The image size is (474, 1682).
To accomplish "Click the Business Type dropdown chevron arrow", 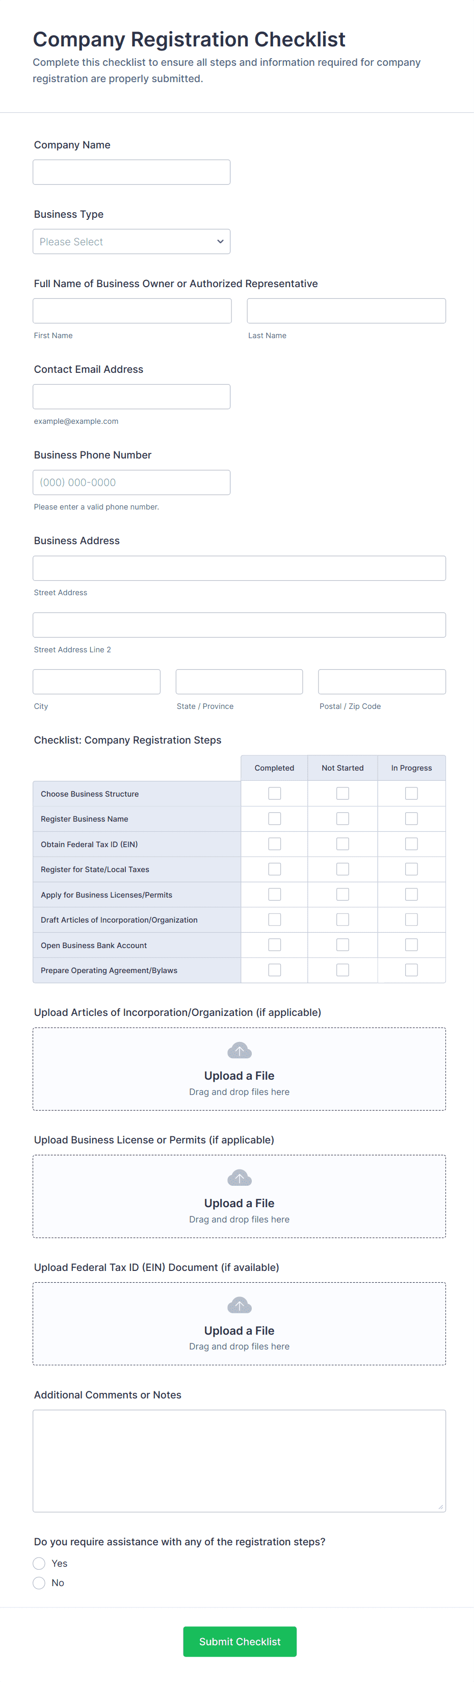I will [220, 242].
